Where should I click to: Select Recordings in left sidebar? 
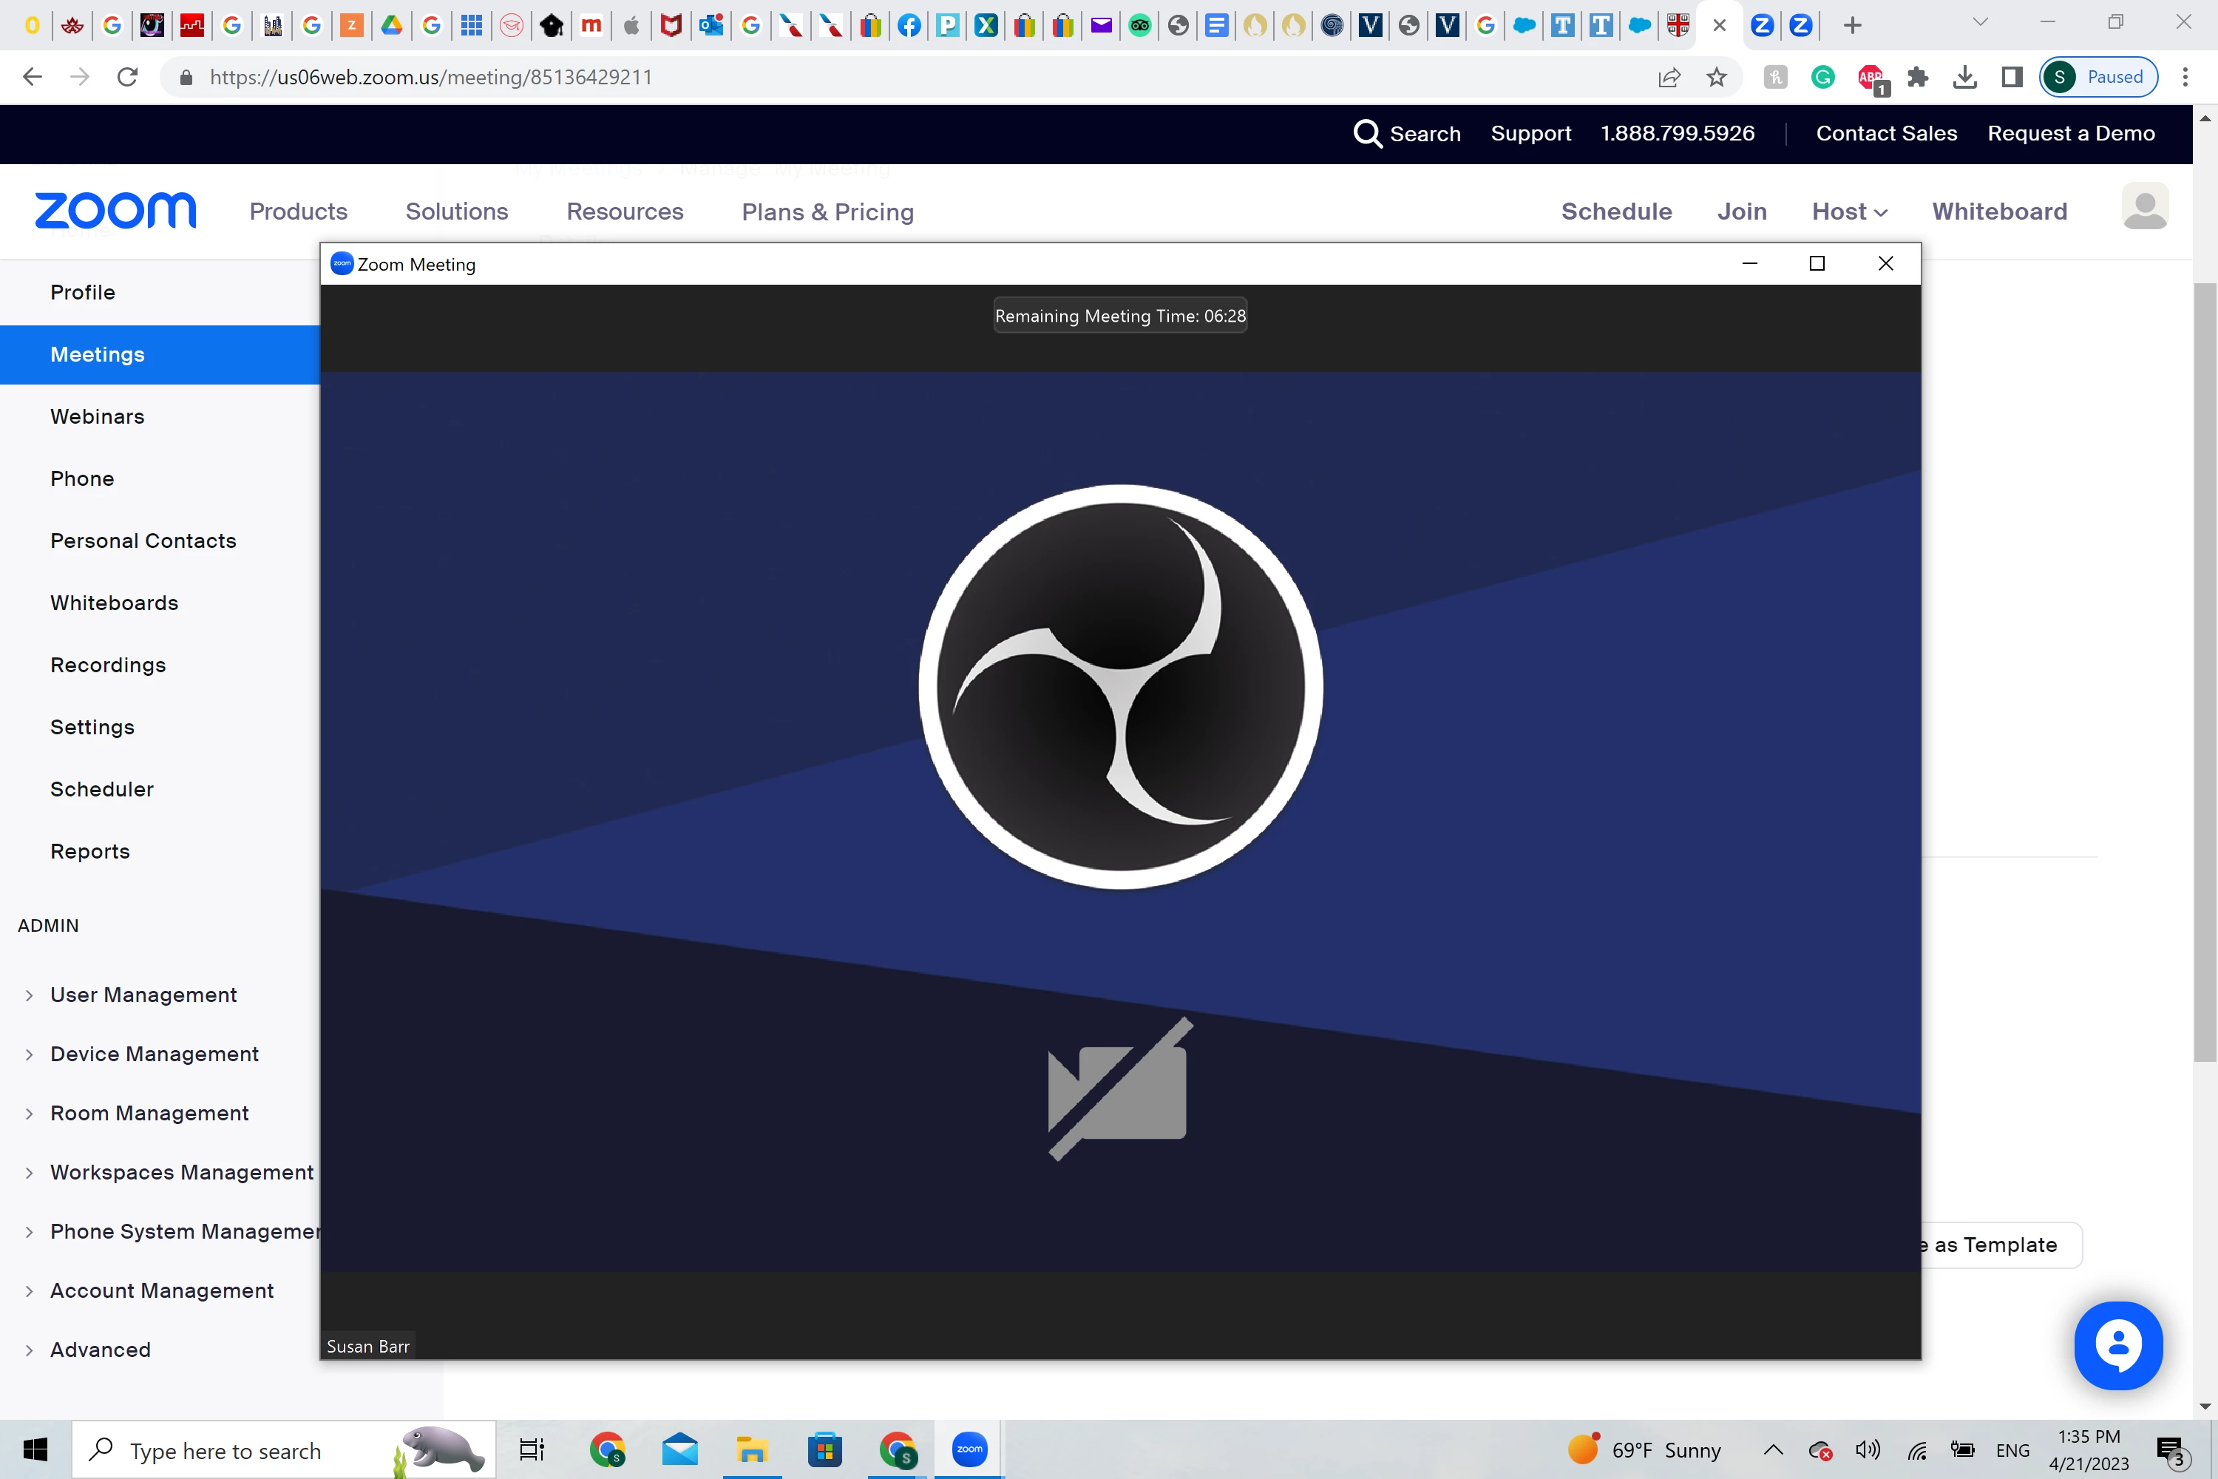[x=107, y=665]
